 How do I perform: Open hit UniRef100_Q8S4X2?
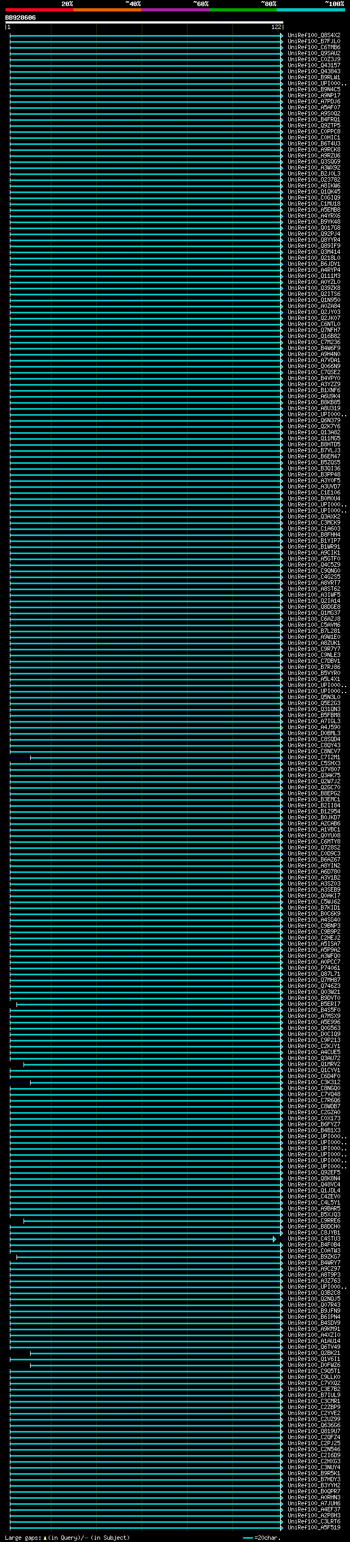314,36
